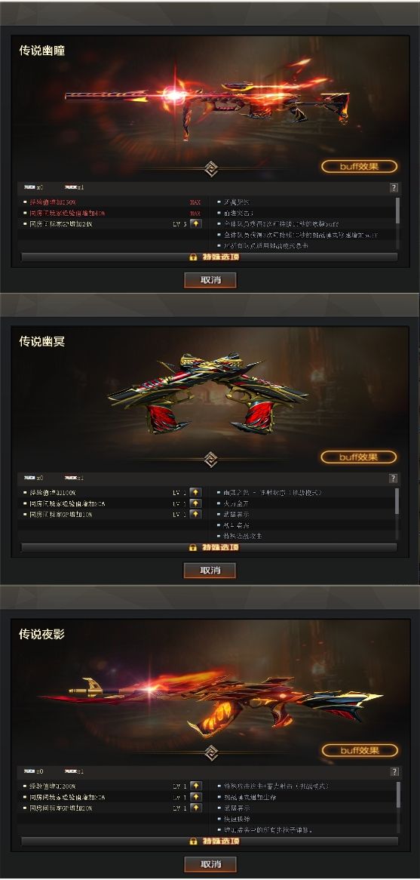Click upgrade arrow for 传说幽瞳 GP bonus
The image size is (420, 880).
coord(195,224)
